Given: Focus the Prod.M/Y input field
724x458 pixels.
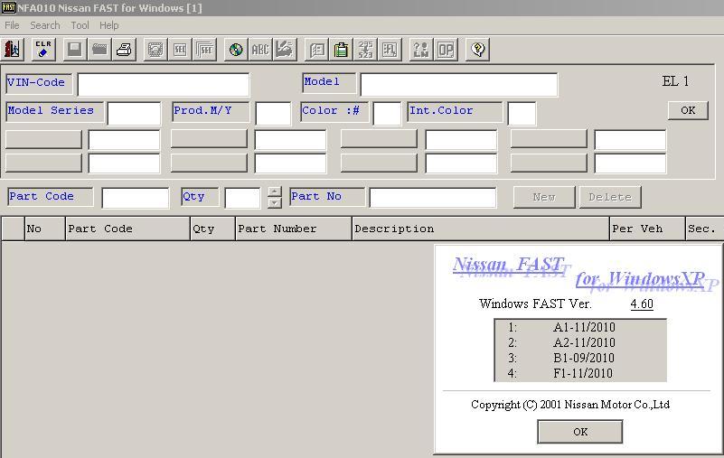Looking at the screenshot, I should click(x=273, y=114).
